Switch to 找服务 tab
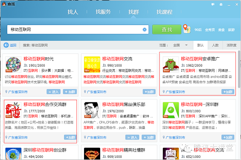This screenshot has height=160, width=241. point(103,12)
